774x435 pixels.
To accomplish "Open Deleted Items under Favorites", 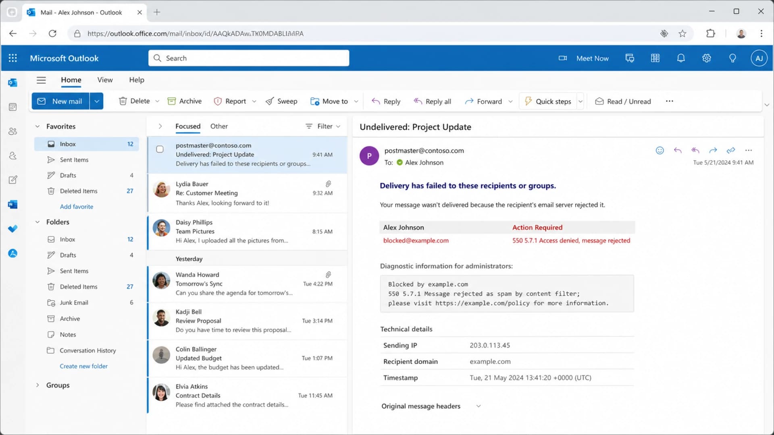I will [x=87, y=191].
